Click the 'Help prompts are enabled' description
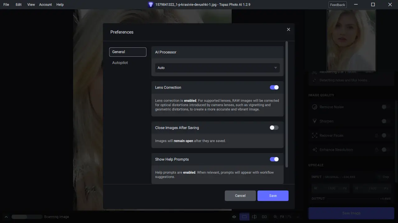The height and width of the screenshot is (223, 398). coord(215,175)
